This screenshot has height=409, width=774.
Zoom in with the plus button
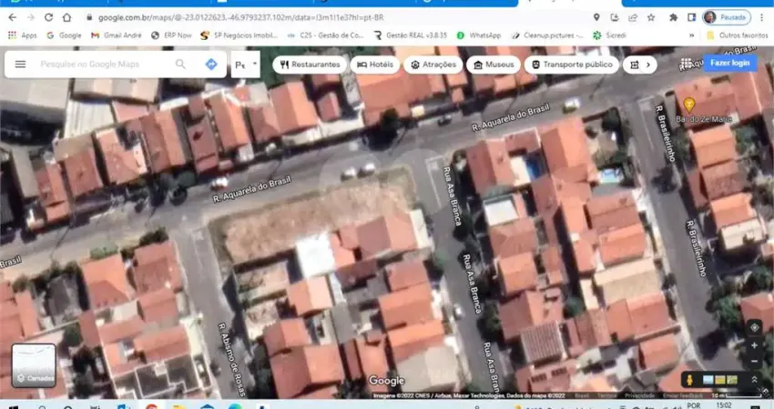754,346
